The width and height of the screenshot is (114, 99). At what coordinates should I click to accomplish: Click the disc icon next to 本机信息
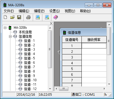click(15, 32)
